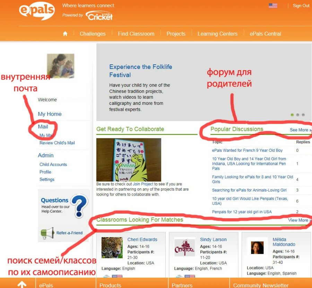This screenshot has height=288, width=312.
Task: Open Experience the Folklife Festival headline
Action: click(x=140, y=71)
